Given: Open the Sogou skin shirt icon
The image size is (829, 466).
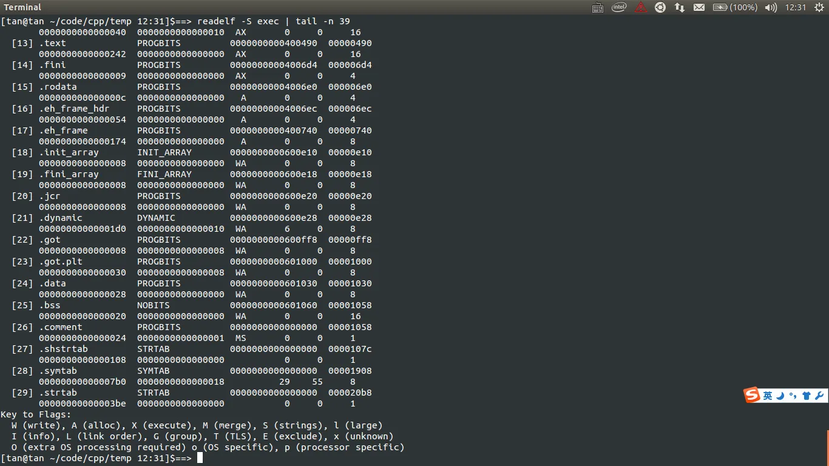Looking at the screenshot, I should [806, 396].
